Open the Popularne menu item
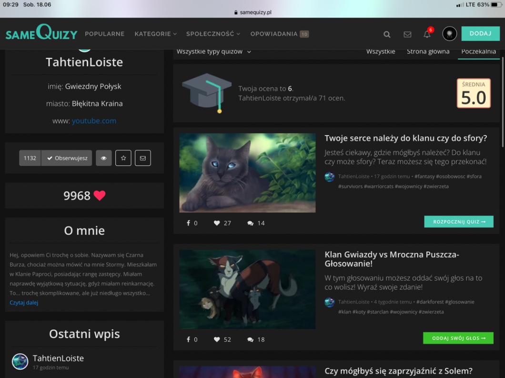505x378 pixels. (104, 34)
